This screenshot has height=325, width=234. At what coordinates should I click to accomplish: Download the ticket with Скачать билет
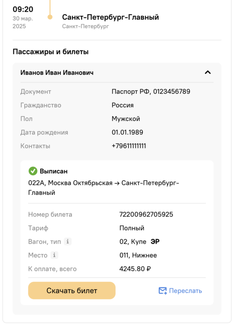click(x=72, y=290)
